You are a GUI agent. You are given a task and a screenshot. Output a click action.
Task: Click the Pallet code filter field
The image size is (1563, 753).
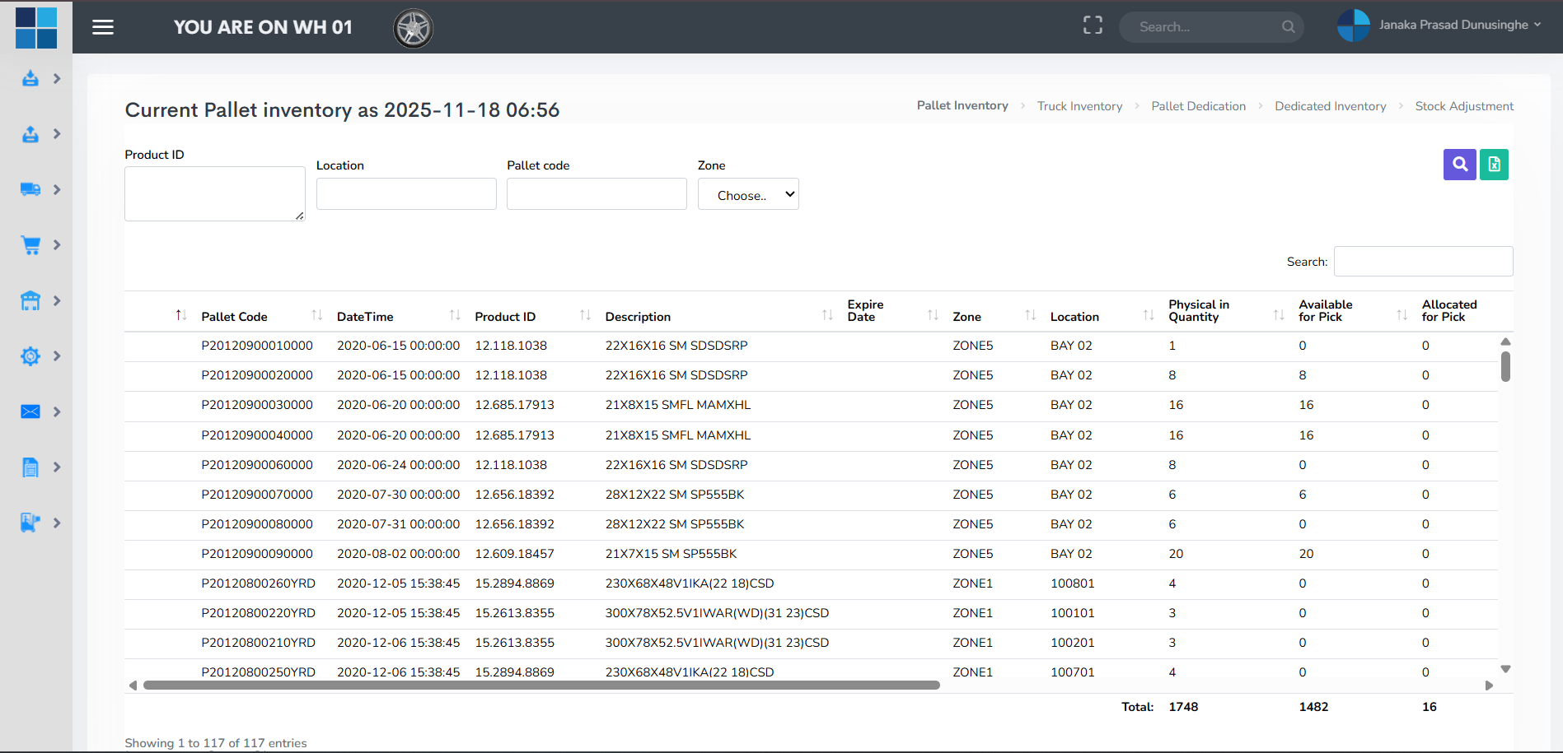pos(597,195)
